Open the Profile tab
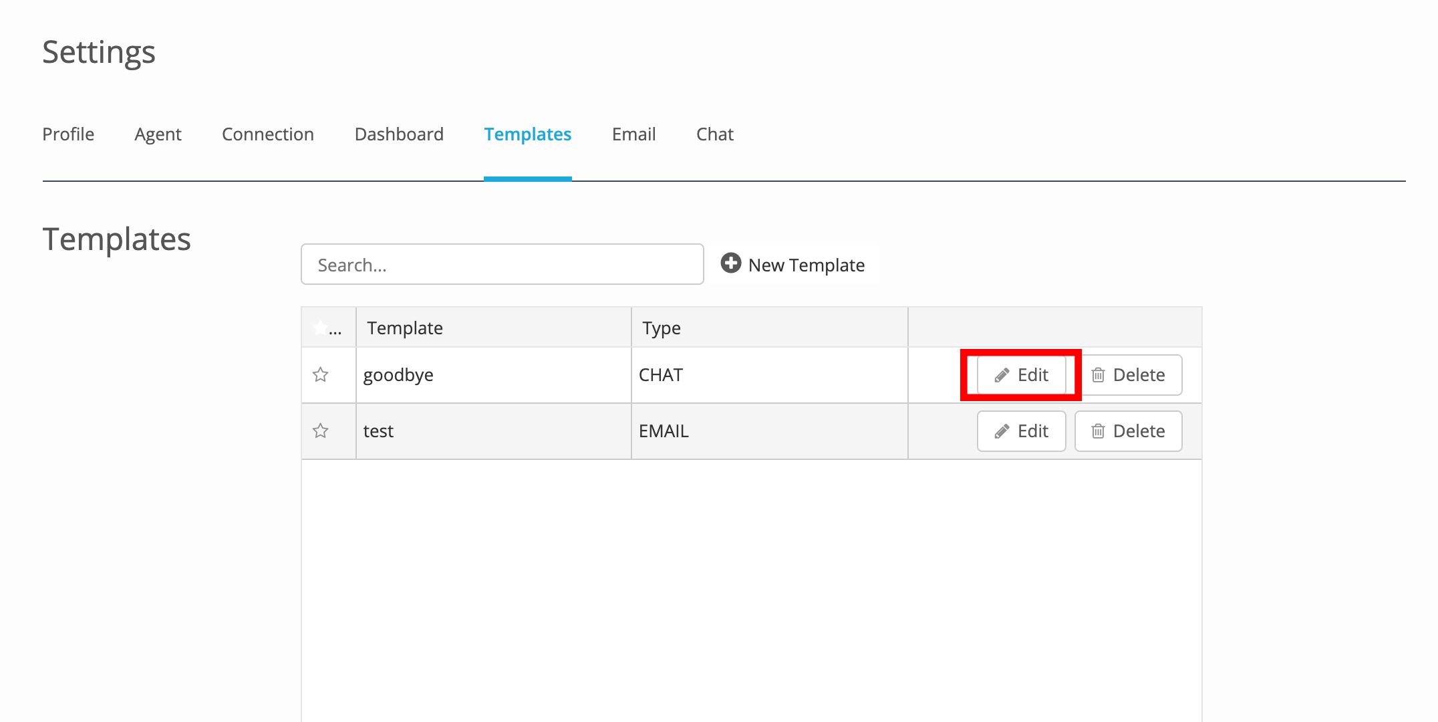This screenshot has width=1438, height=722. click(x=68, y=134)
